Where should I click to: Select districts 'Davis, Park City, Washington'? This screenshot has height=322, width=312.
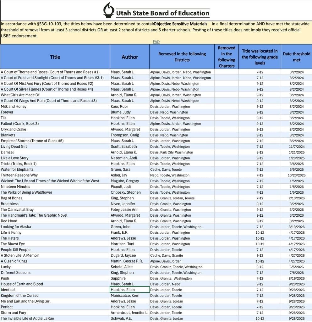(182, 153)
